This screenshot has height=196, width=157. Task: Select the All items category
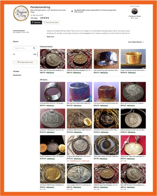[25, 54]
